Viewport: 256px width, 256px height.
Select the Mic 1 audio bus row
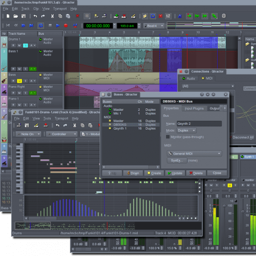coord(131,113)
